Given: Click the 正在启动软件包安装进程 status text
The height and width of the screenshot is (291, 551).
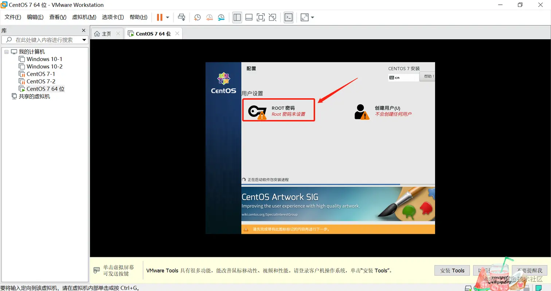Looking at the screenshot, I should (x=268, y=180).
